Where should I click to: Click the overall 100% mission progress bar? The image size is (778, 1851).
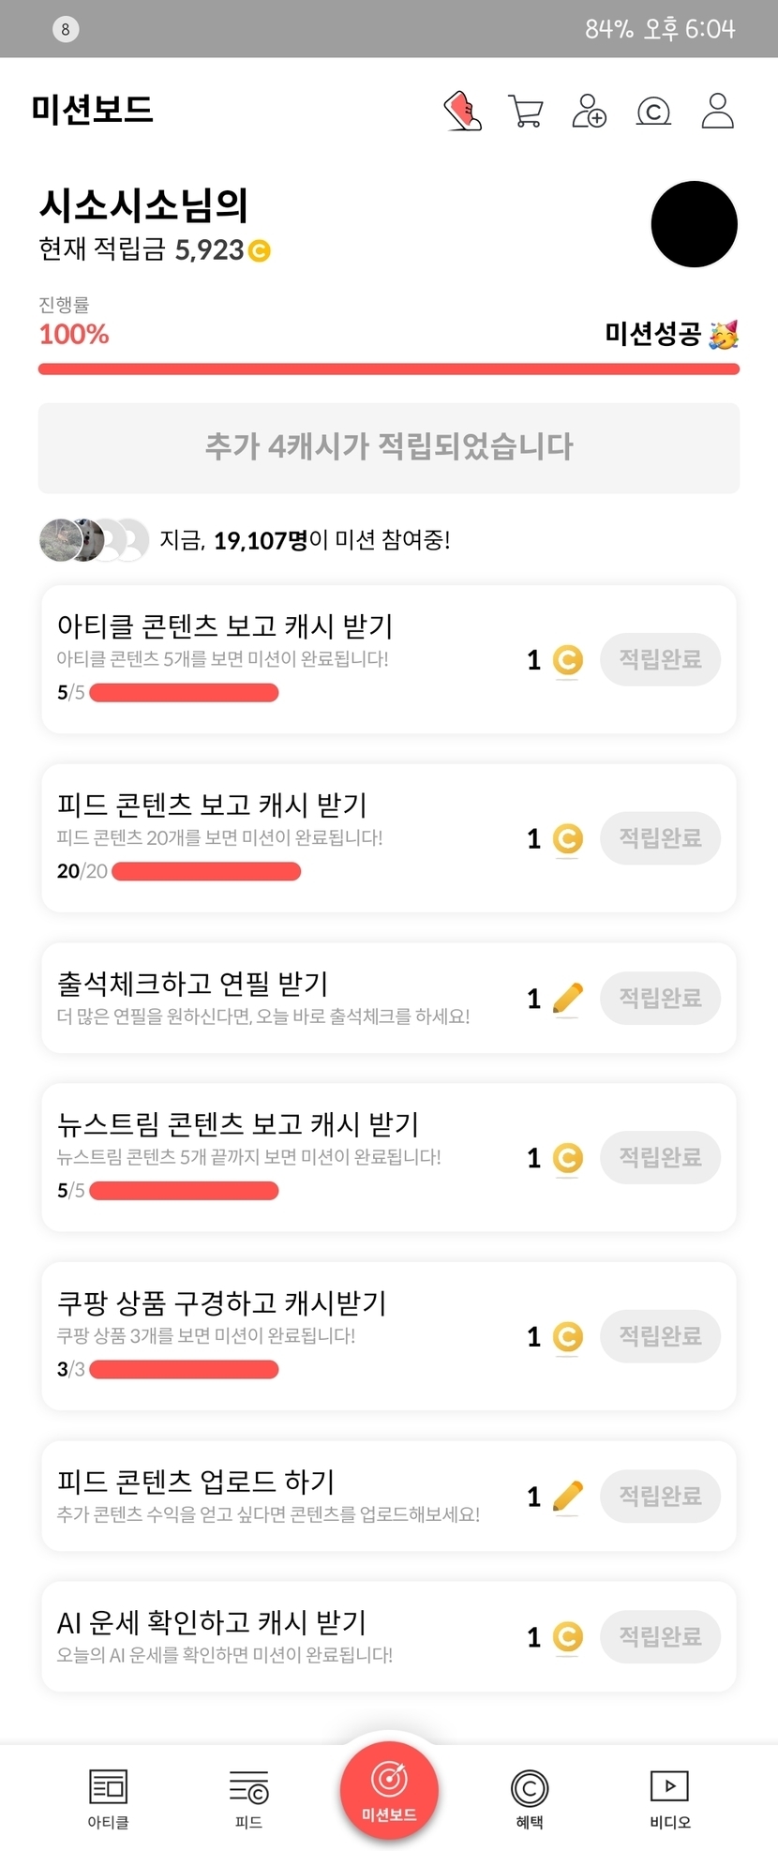point(389,369)
